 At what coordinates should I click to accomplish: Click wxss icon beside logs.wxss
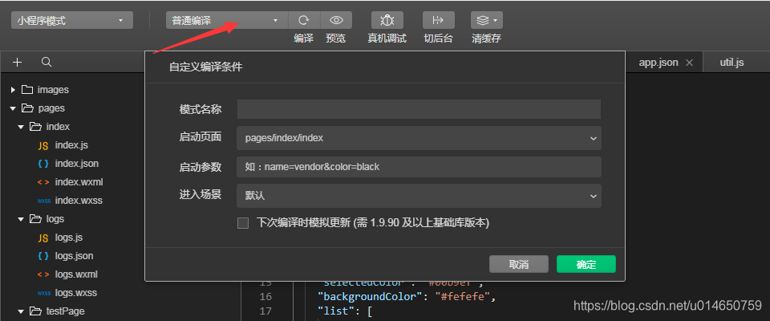(x=43, y=293)
